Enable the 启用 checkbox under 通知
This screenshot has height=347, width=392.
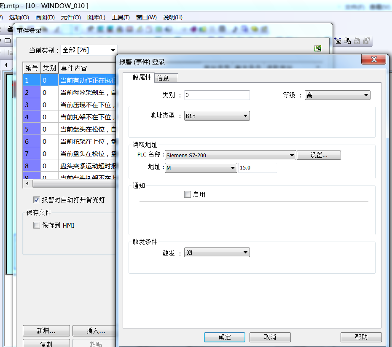187,194
